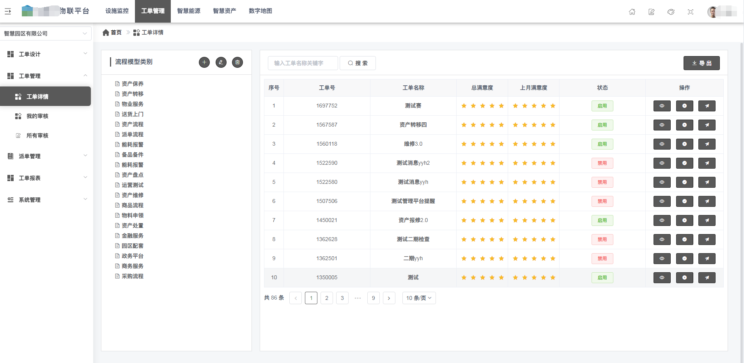744x363 pixels.
Task: Click the edit category pencil icon
Action: [221, 62]
